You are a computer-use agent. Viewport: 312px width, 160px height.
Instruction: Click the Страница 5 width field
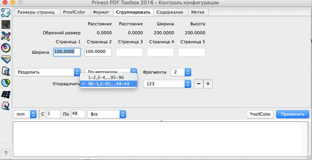click(x=192, y=52)
